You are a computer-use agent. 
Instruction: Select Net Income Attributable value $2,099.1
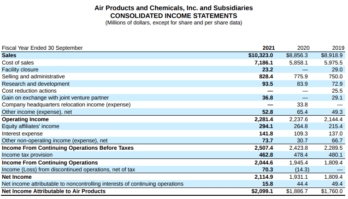pos(262,191)
